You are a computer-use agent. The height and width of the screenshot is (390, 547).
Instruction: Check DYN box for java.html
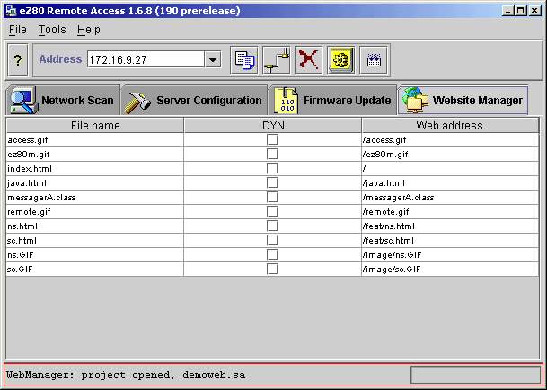point(272,182)
